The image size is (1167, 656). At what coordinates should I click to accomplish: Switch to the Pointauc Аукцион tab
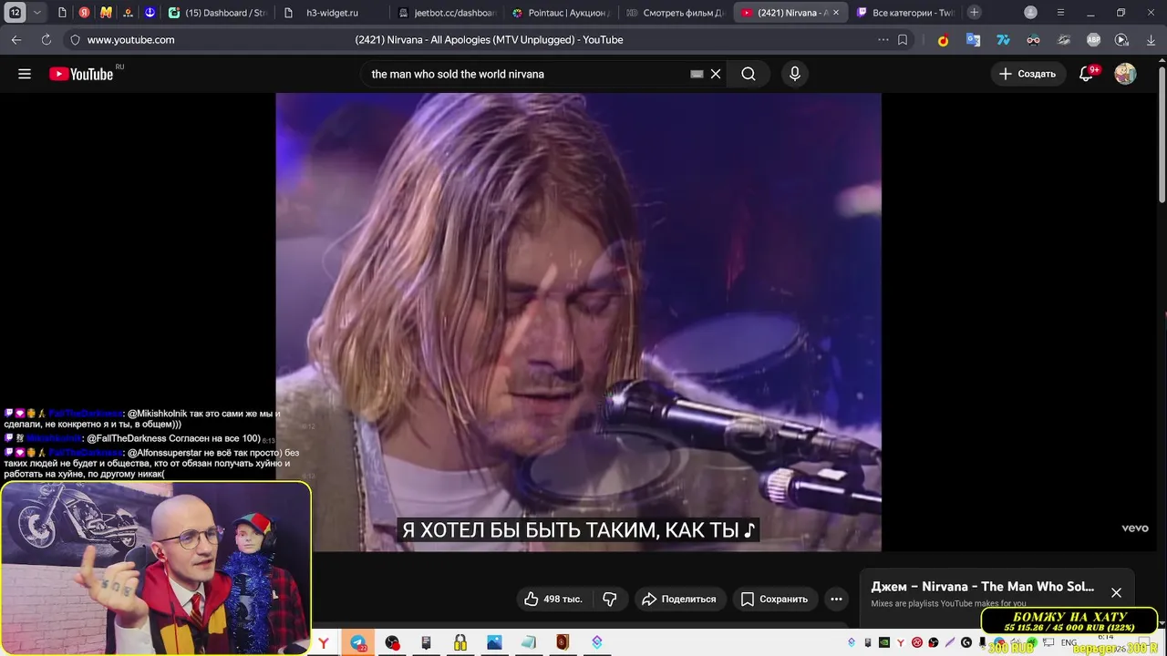[x=561, y=13]
